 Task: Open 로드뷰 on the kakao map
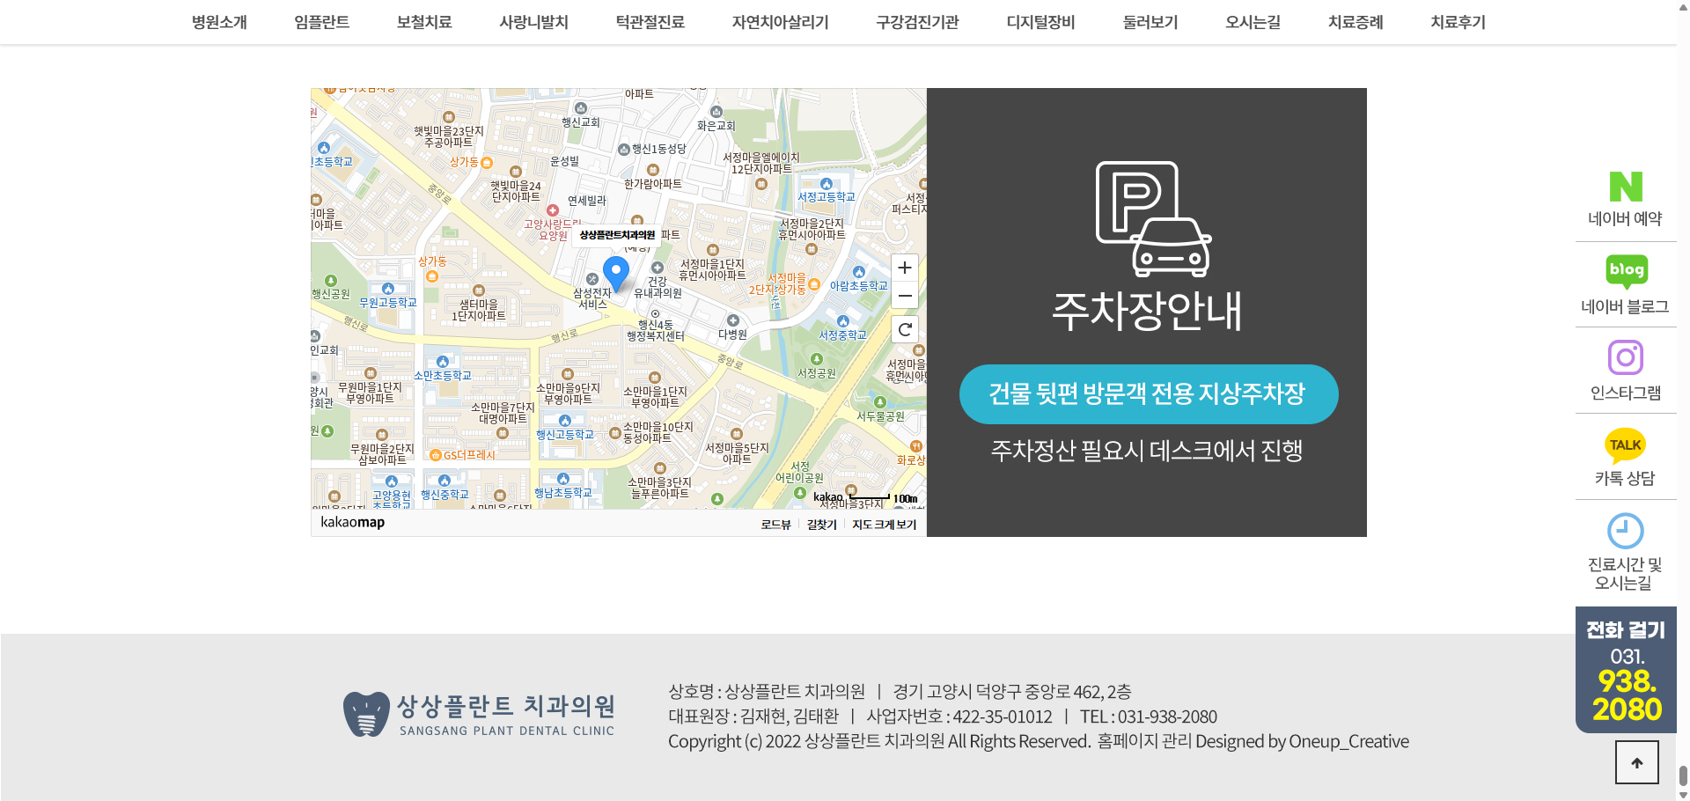[x=775, y=523]
